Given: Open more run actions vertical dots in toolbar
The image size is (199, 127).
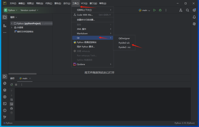Looking at the screenshot, I should click(166, 10).
